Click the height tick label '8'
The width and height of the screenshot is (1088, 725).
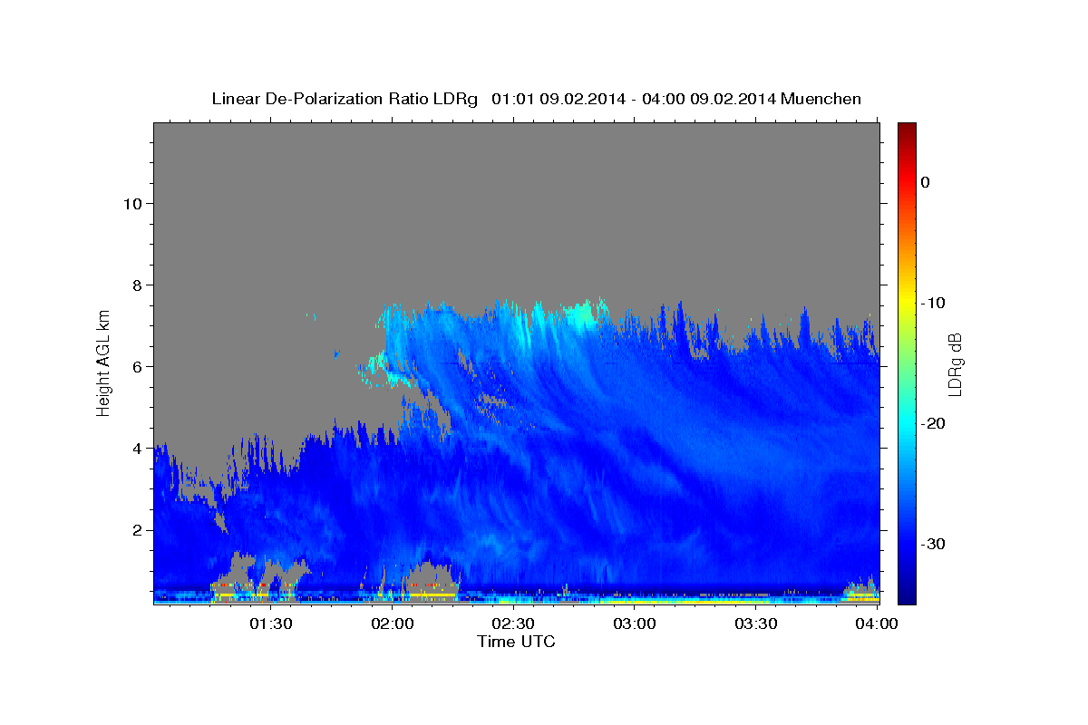[x=135, y=285]
